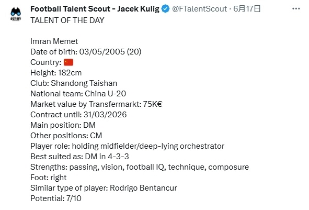309x210 pixels.
Task: Click the Main position: DM line
Action: (63, 125)
